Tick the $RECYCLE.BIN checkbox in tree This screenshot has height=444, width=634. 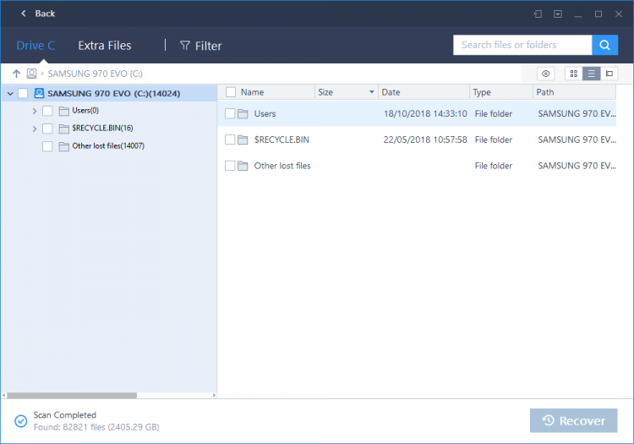coord(47,129)
